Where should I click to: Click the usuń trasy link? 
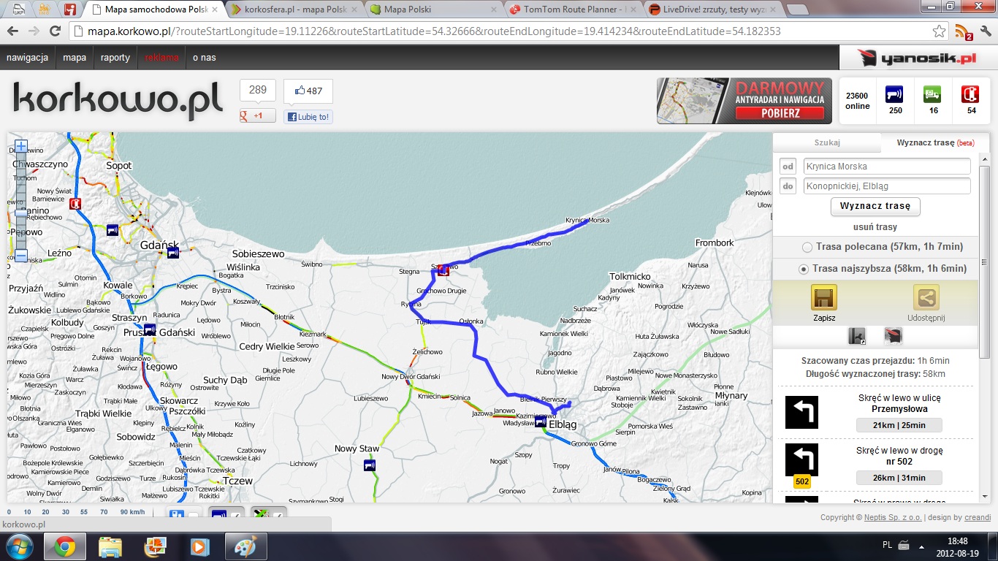coord(875,226)
